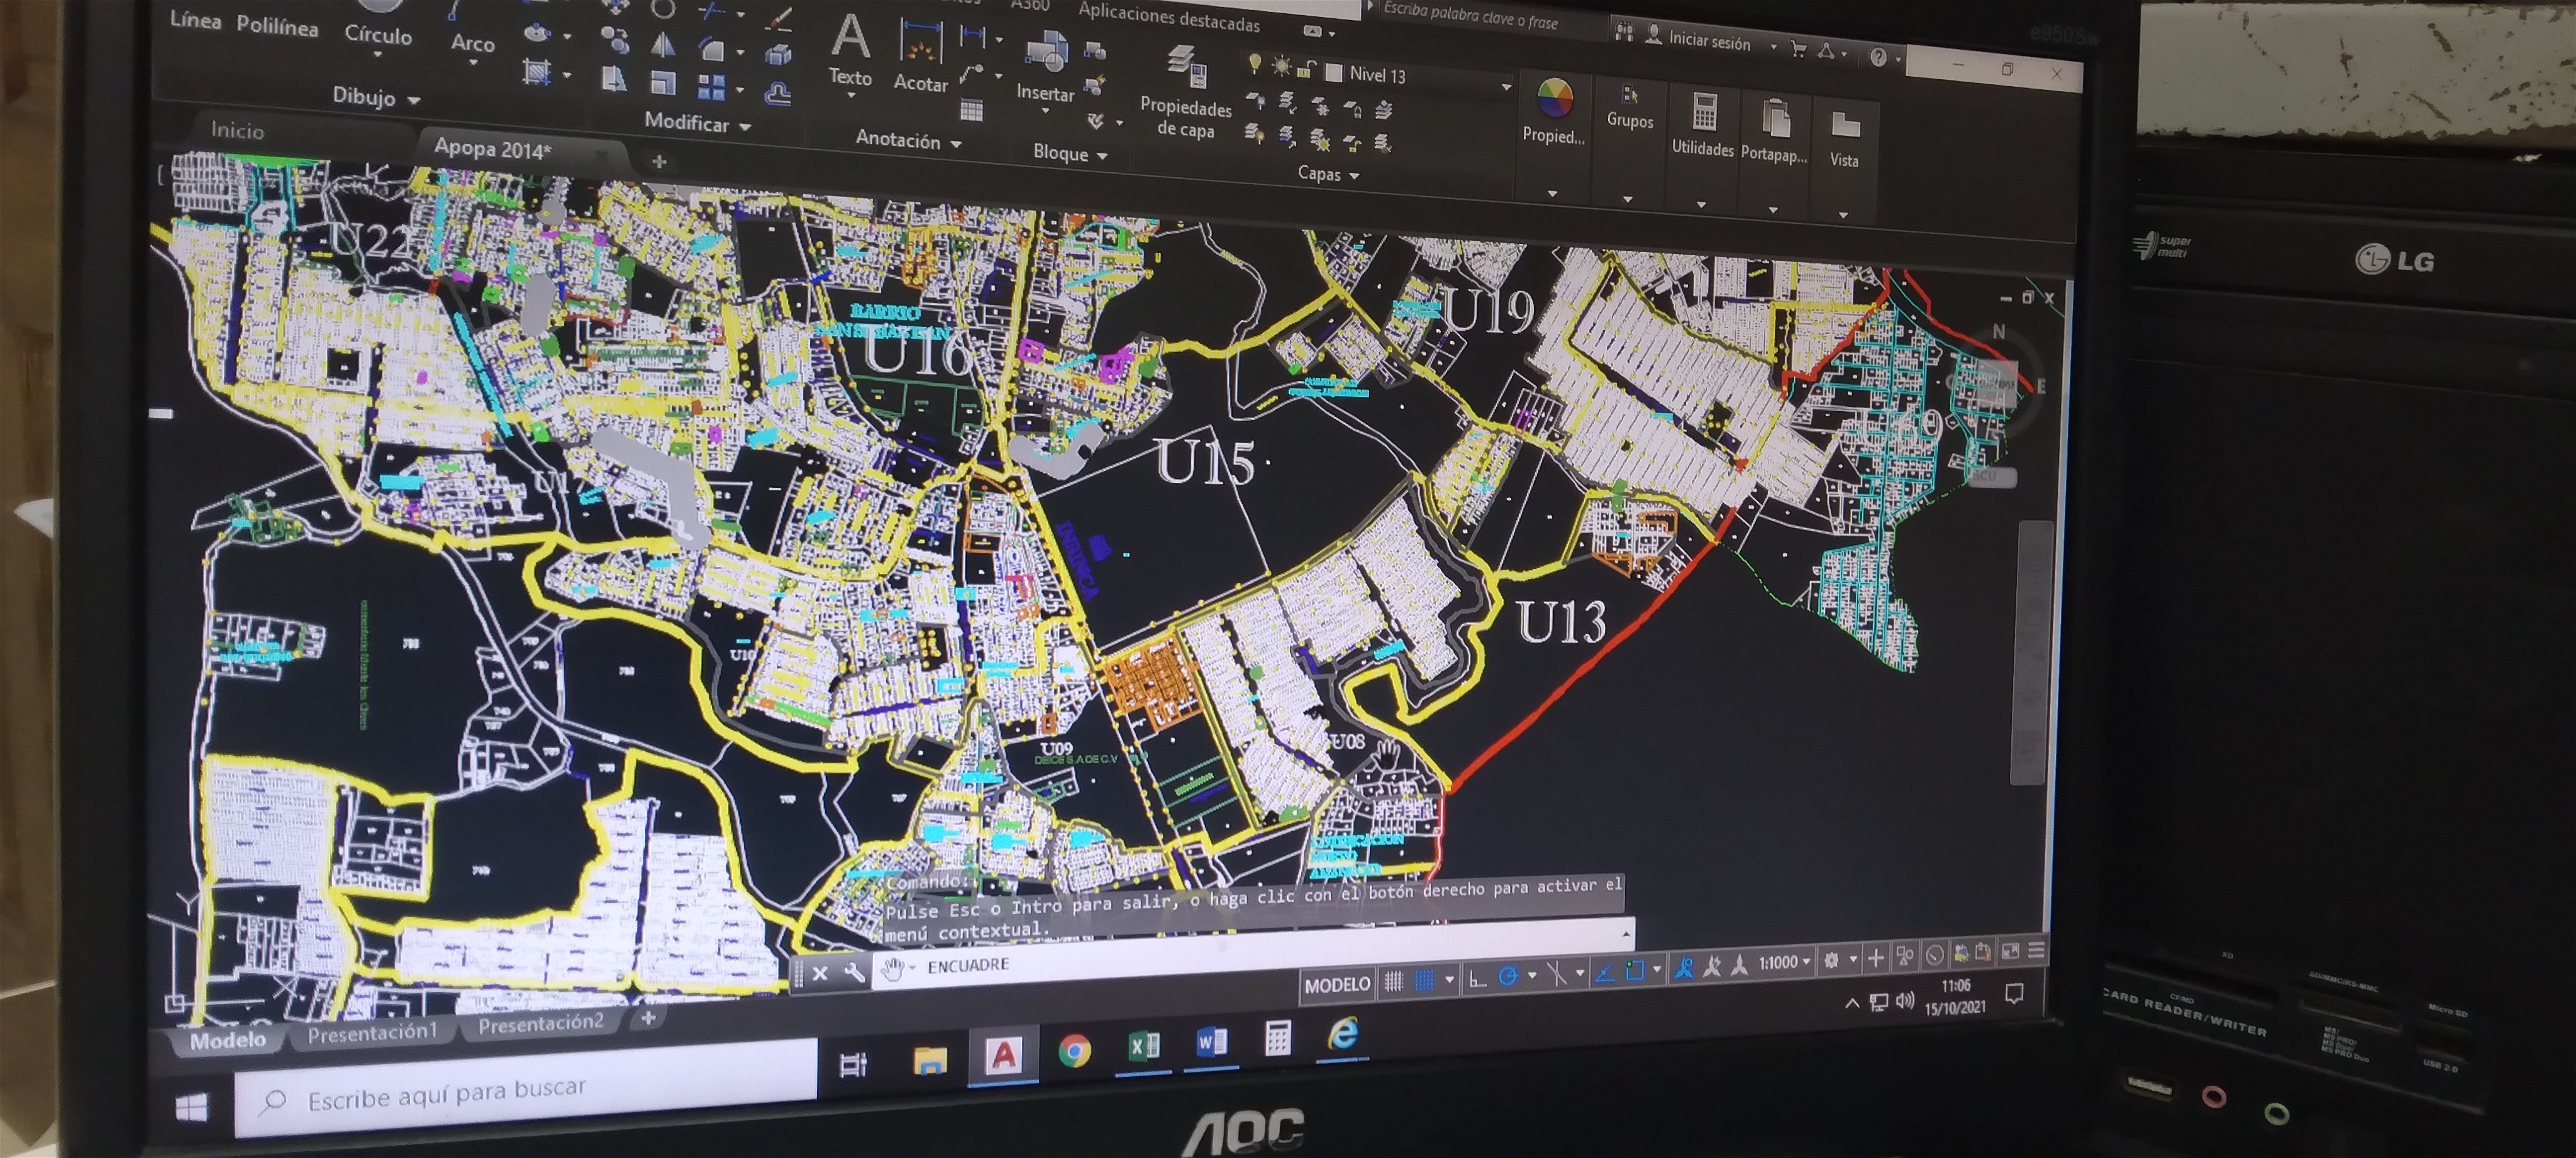Open the Vista panel
The height and width of the screenshot is (1158, 2576).
[x=1844, y=138]
